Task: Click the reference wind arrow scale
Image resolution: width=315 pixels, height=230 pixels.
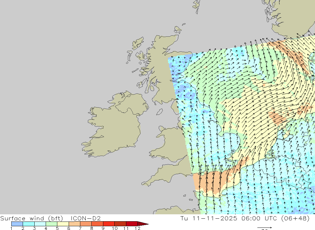Action: (x=265, y=227)
